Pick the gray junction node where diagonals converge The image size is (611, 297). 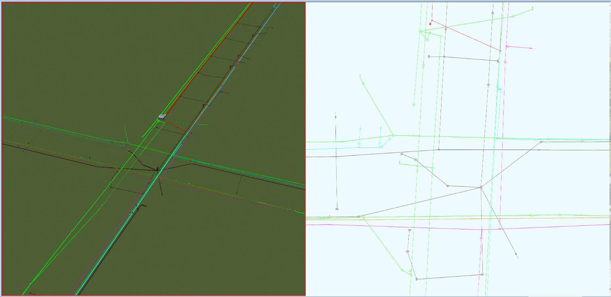coord(481,187)
